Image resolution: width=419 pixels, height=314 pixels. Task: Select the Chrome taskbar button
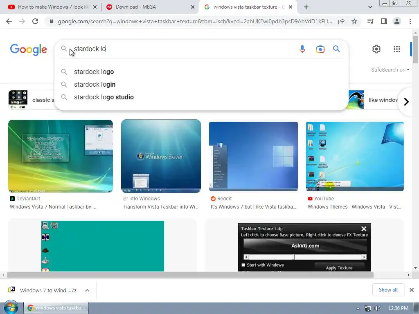pyautogui.click(x=56, y=308)
